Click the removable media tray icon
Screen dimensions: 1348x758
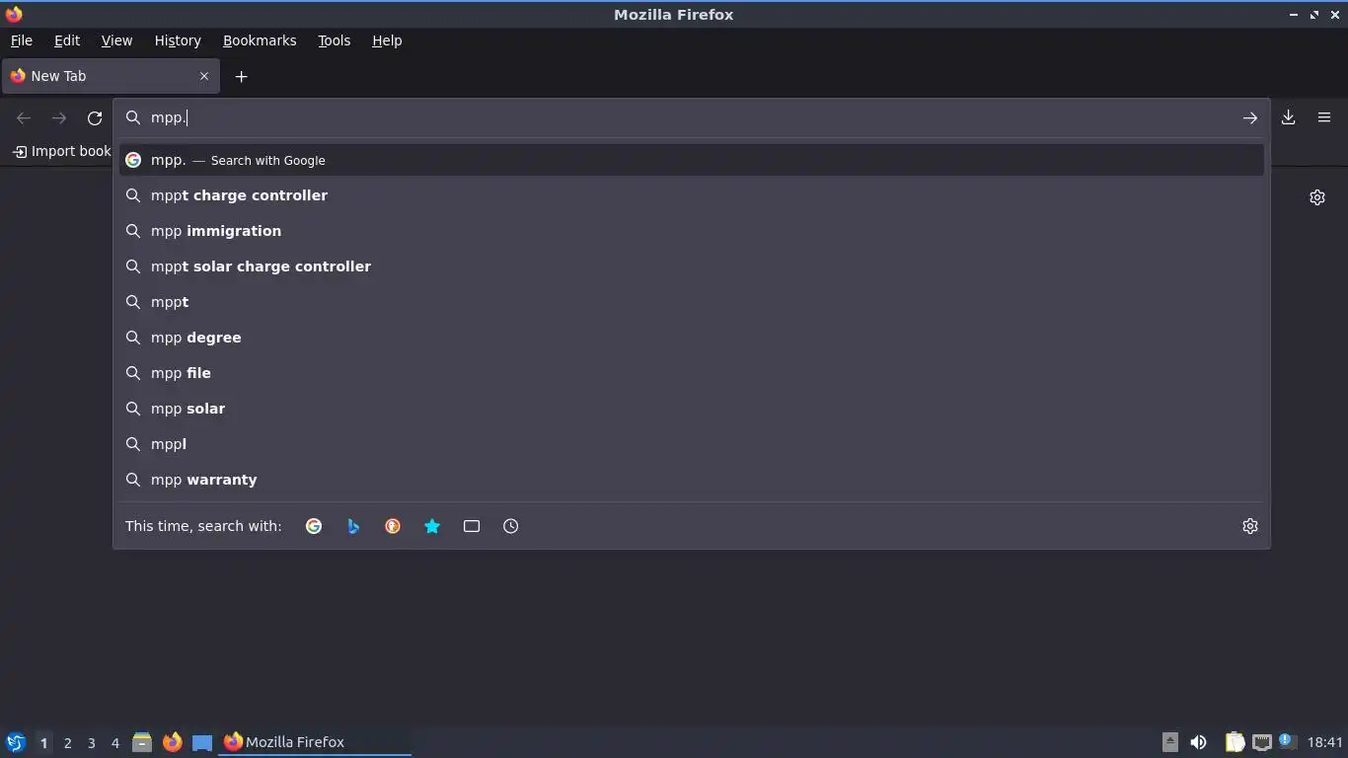pos(1170,742)
